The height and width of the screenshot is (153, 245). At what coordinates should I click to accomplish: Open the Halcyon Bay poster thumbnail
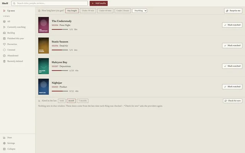[x=44, y=66]
